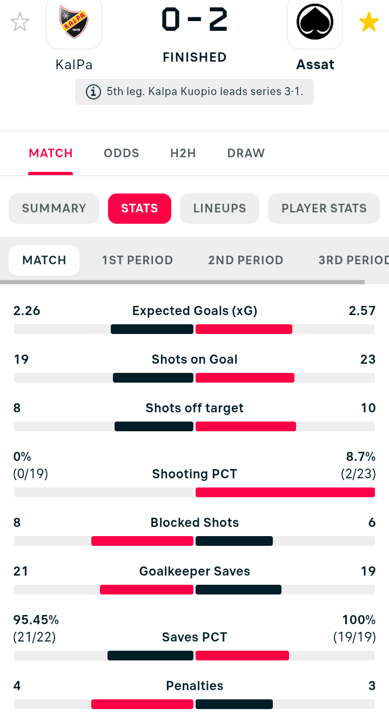Select the MATCH top tab
This screenshot has width=389, height=715.
coord(51,153)
